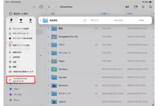Open the 重要書類 folder icon

point(45,20)
